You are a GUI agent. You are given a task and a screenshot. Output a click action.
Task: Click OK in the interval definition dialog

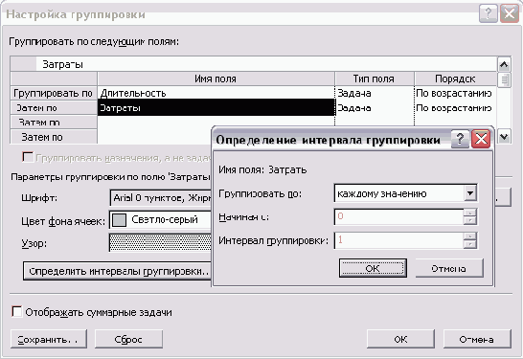pyautogui.click(x=373, y=268)
